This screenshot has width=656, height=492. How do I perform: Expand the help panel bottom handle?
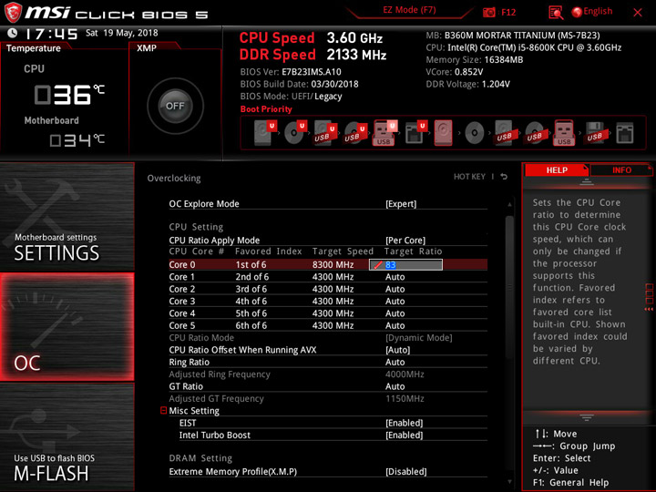pyautogui.click(x=587, y=417)
